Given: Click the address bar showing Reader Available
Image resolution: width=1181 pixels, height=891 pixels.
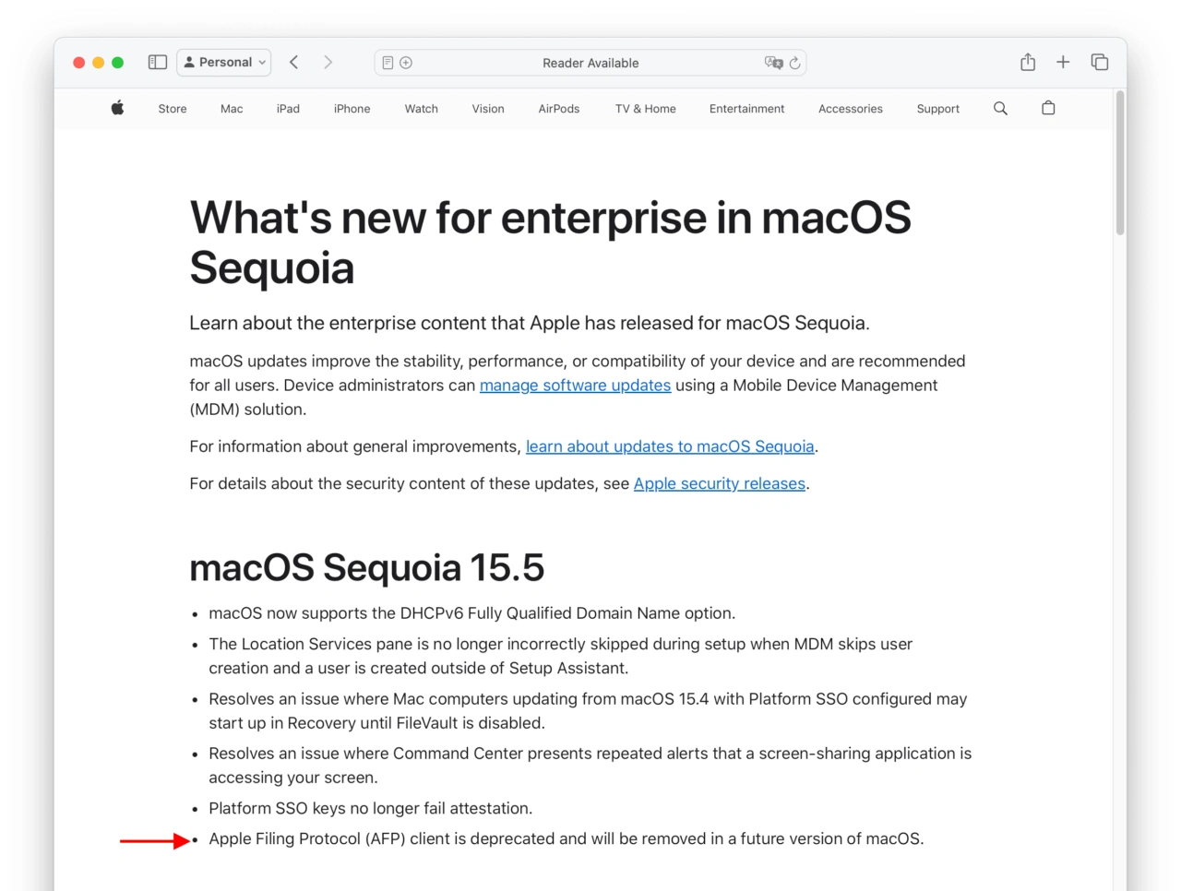Looking at the screenshot, I should click(x=590, y=63).
